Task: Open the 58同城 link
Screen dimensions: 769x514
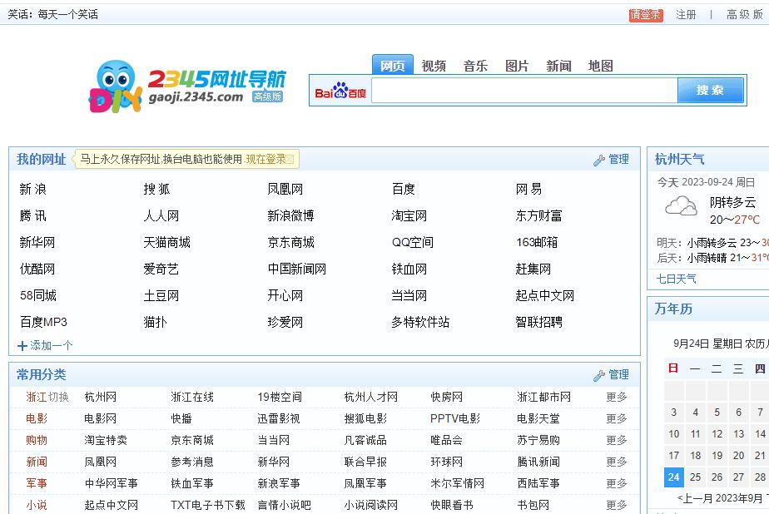Action: tap(38, 295)
